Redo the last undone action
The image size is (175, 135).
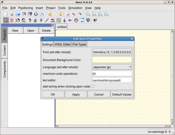80,14
